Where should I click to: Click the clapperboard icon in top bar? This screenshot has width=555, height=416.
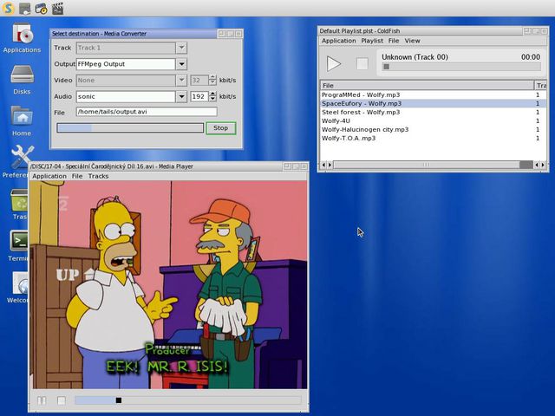click(58, 8)
